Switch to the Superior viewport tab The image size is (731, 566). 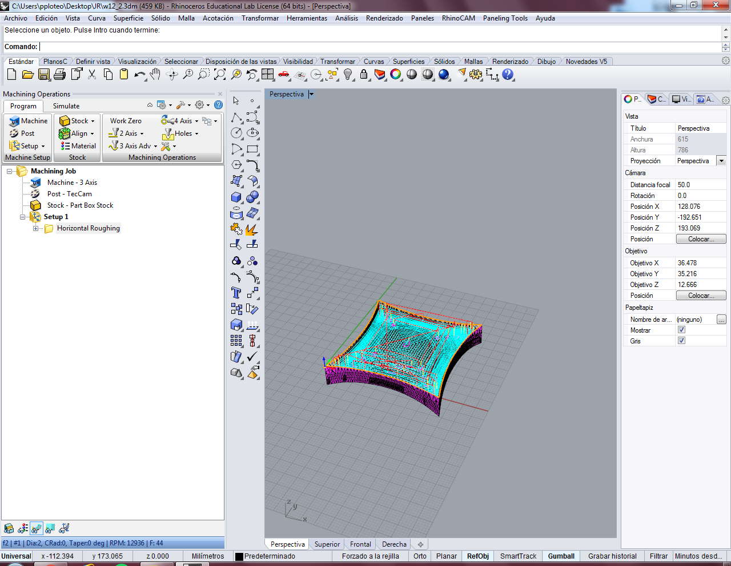pyautogui.click(x=327, y=544)
